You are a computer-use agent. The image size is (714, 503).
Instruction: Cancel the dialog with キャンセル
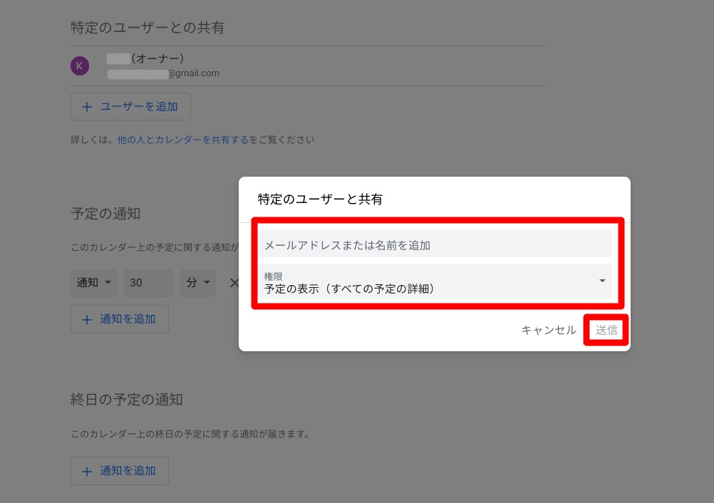pyautogui.click(x=549, y=330)
